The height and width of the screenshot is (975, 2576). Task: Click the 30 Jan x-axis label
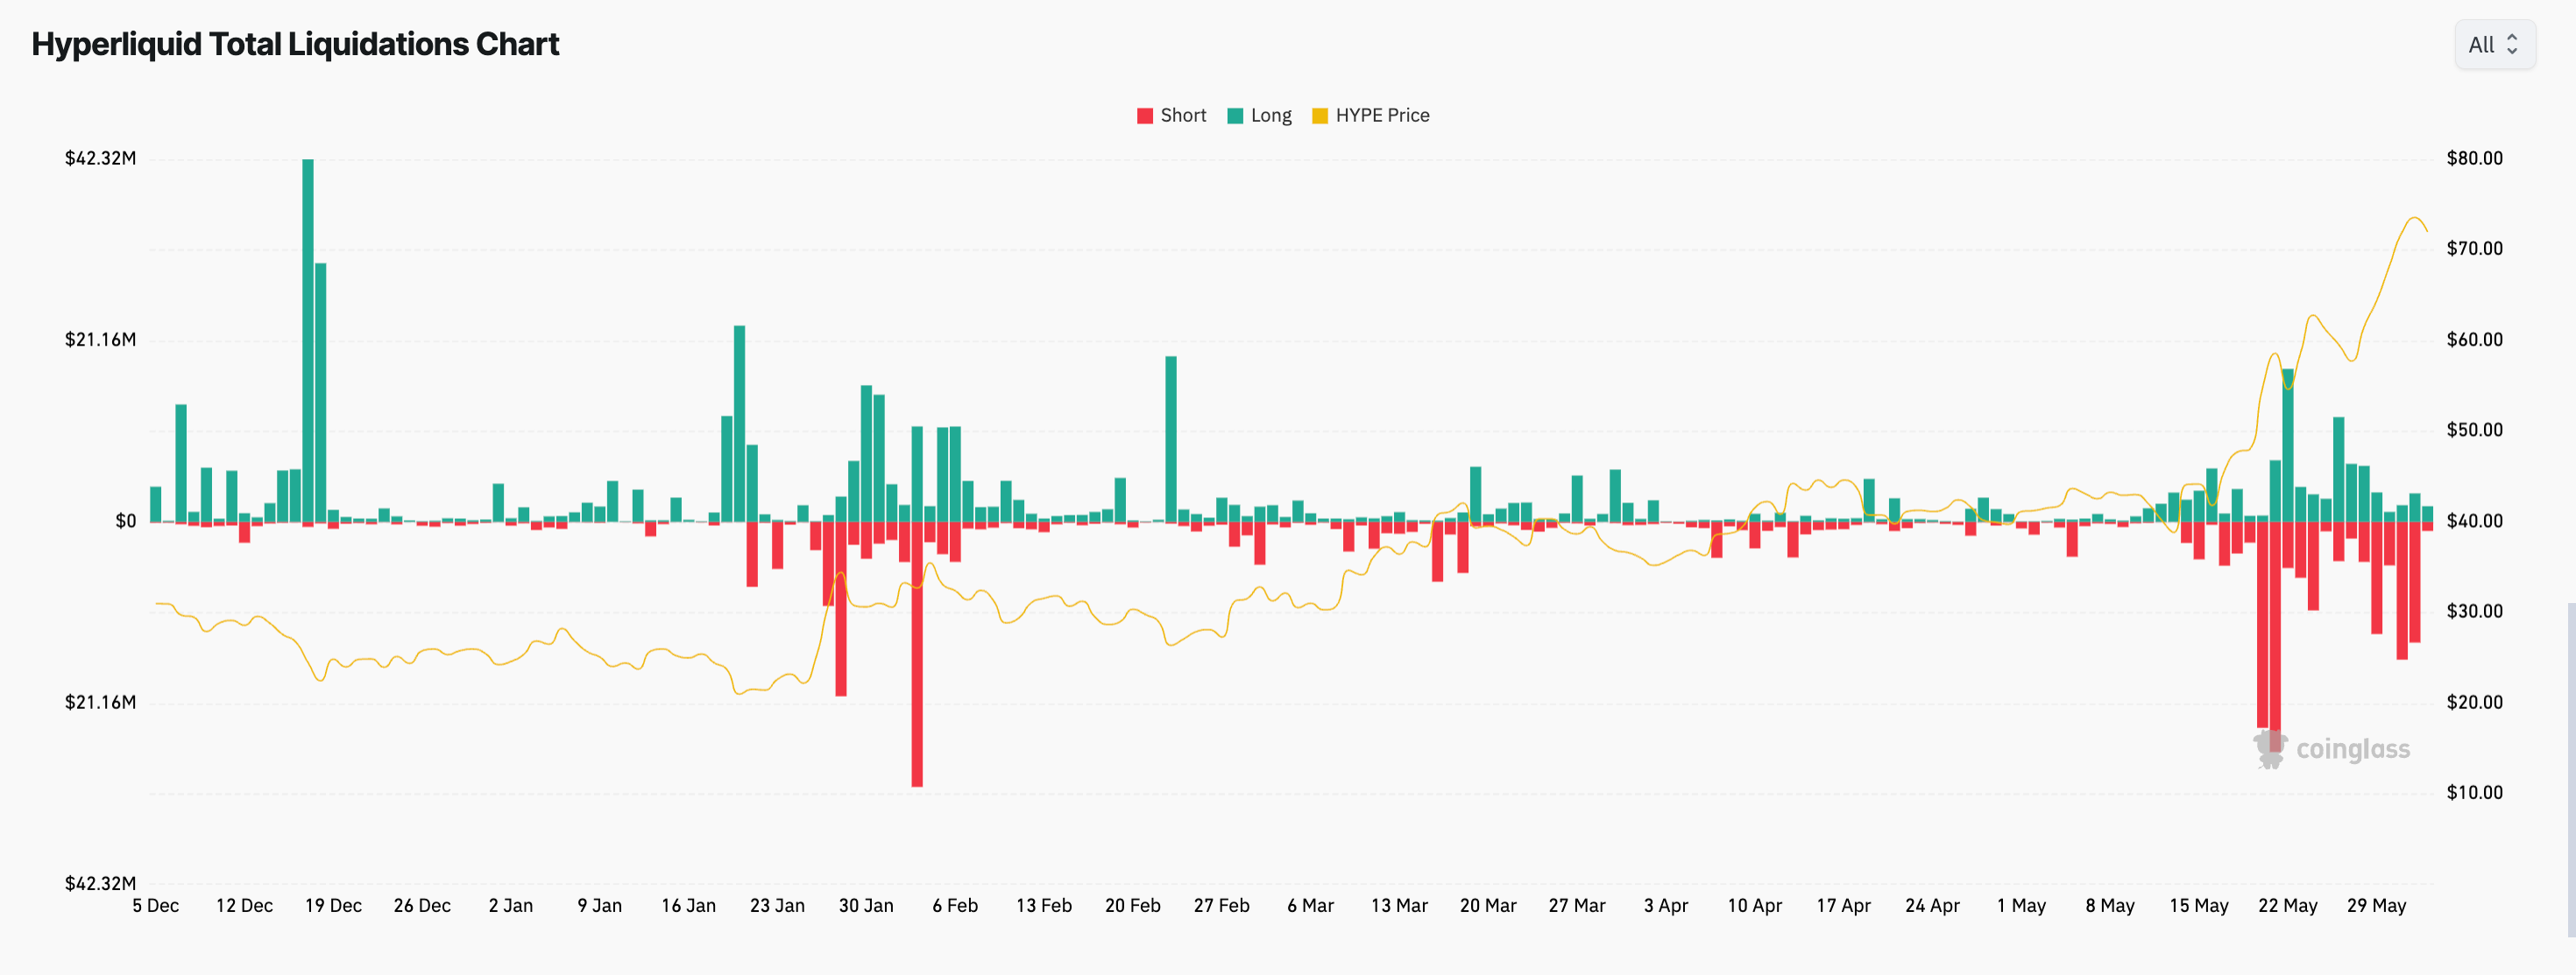tap(866, 906)
